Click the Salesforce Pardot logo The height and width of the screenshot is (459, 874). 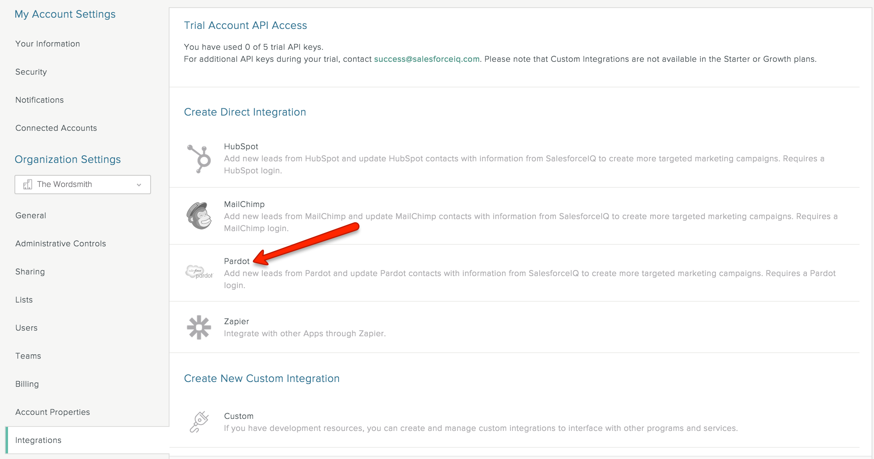coord(199,272)
